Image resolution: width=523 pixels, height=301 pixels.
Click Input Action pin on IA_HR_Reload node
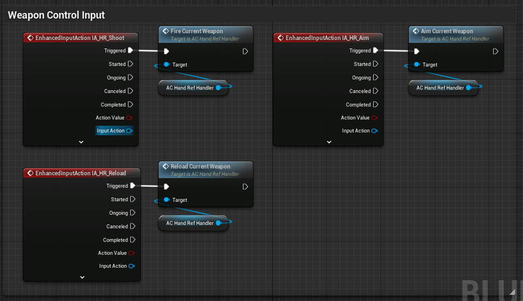tap(131, 266)
